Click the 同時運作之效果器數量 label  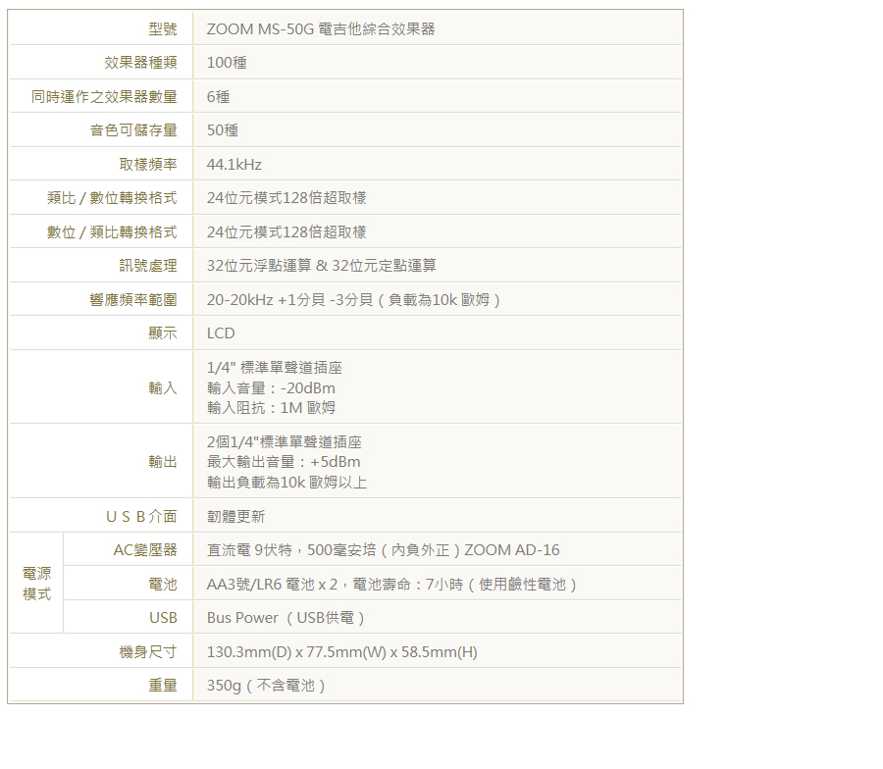104,97
